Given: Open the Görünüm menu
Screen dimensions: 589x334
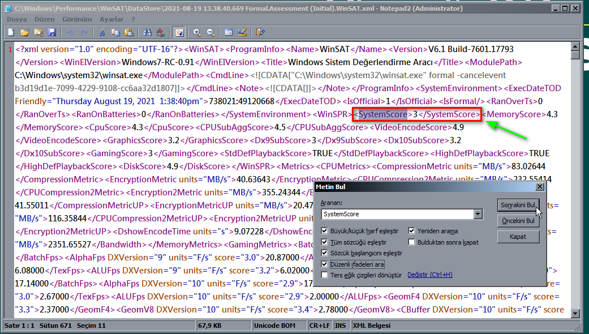Looking at the screenshot, I should (77, 19).
